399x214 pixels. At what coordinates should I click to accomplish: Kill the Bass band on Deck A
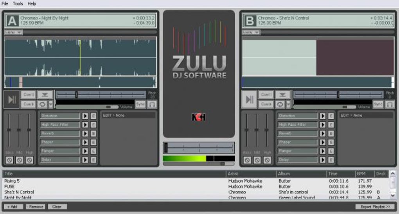(x=9, y=160)
